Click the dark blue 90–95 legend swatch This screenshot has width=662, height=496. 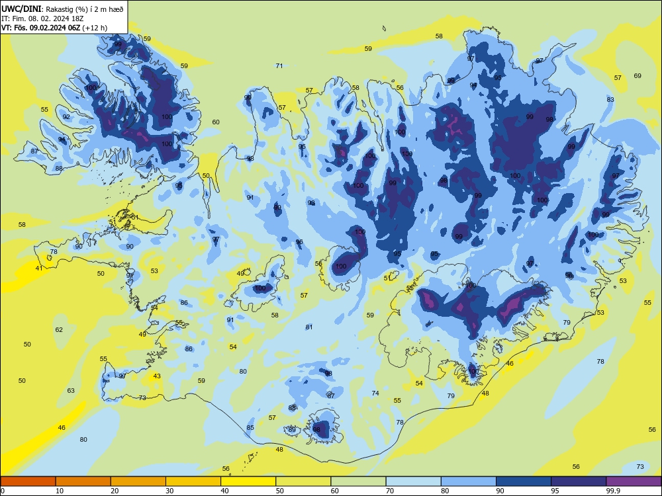524,481
